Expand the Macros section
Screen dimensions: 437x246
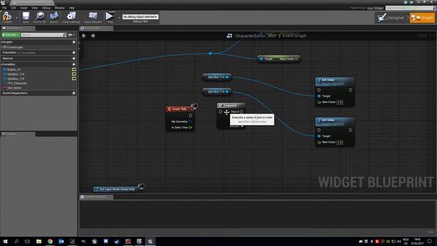(x=8, y=59)
